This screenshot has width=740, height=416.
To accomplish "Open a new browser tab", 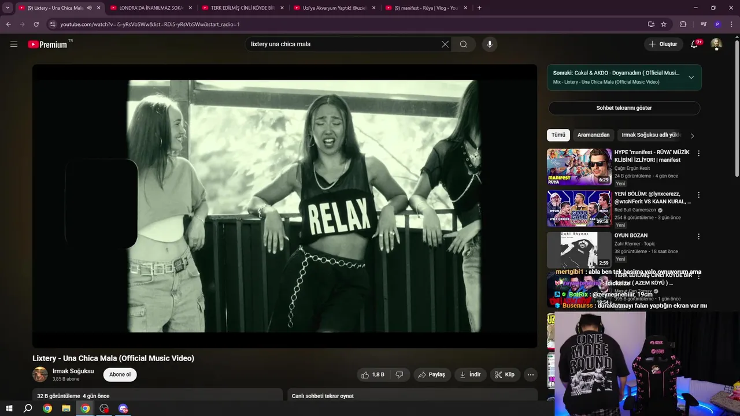I will point(479,8).
